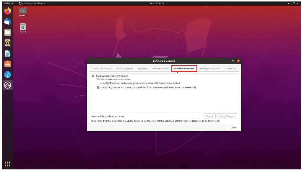Close the Software & Updates dialog

tap(233, 127)
